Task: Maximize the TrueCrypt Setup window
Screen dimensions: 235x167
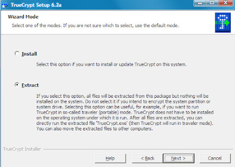Action: 213,3
